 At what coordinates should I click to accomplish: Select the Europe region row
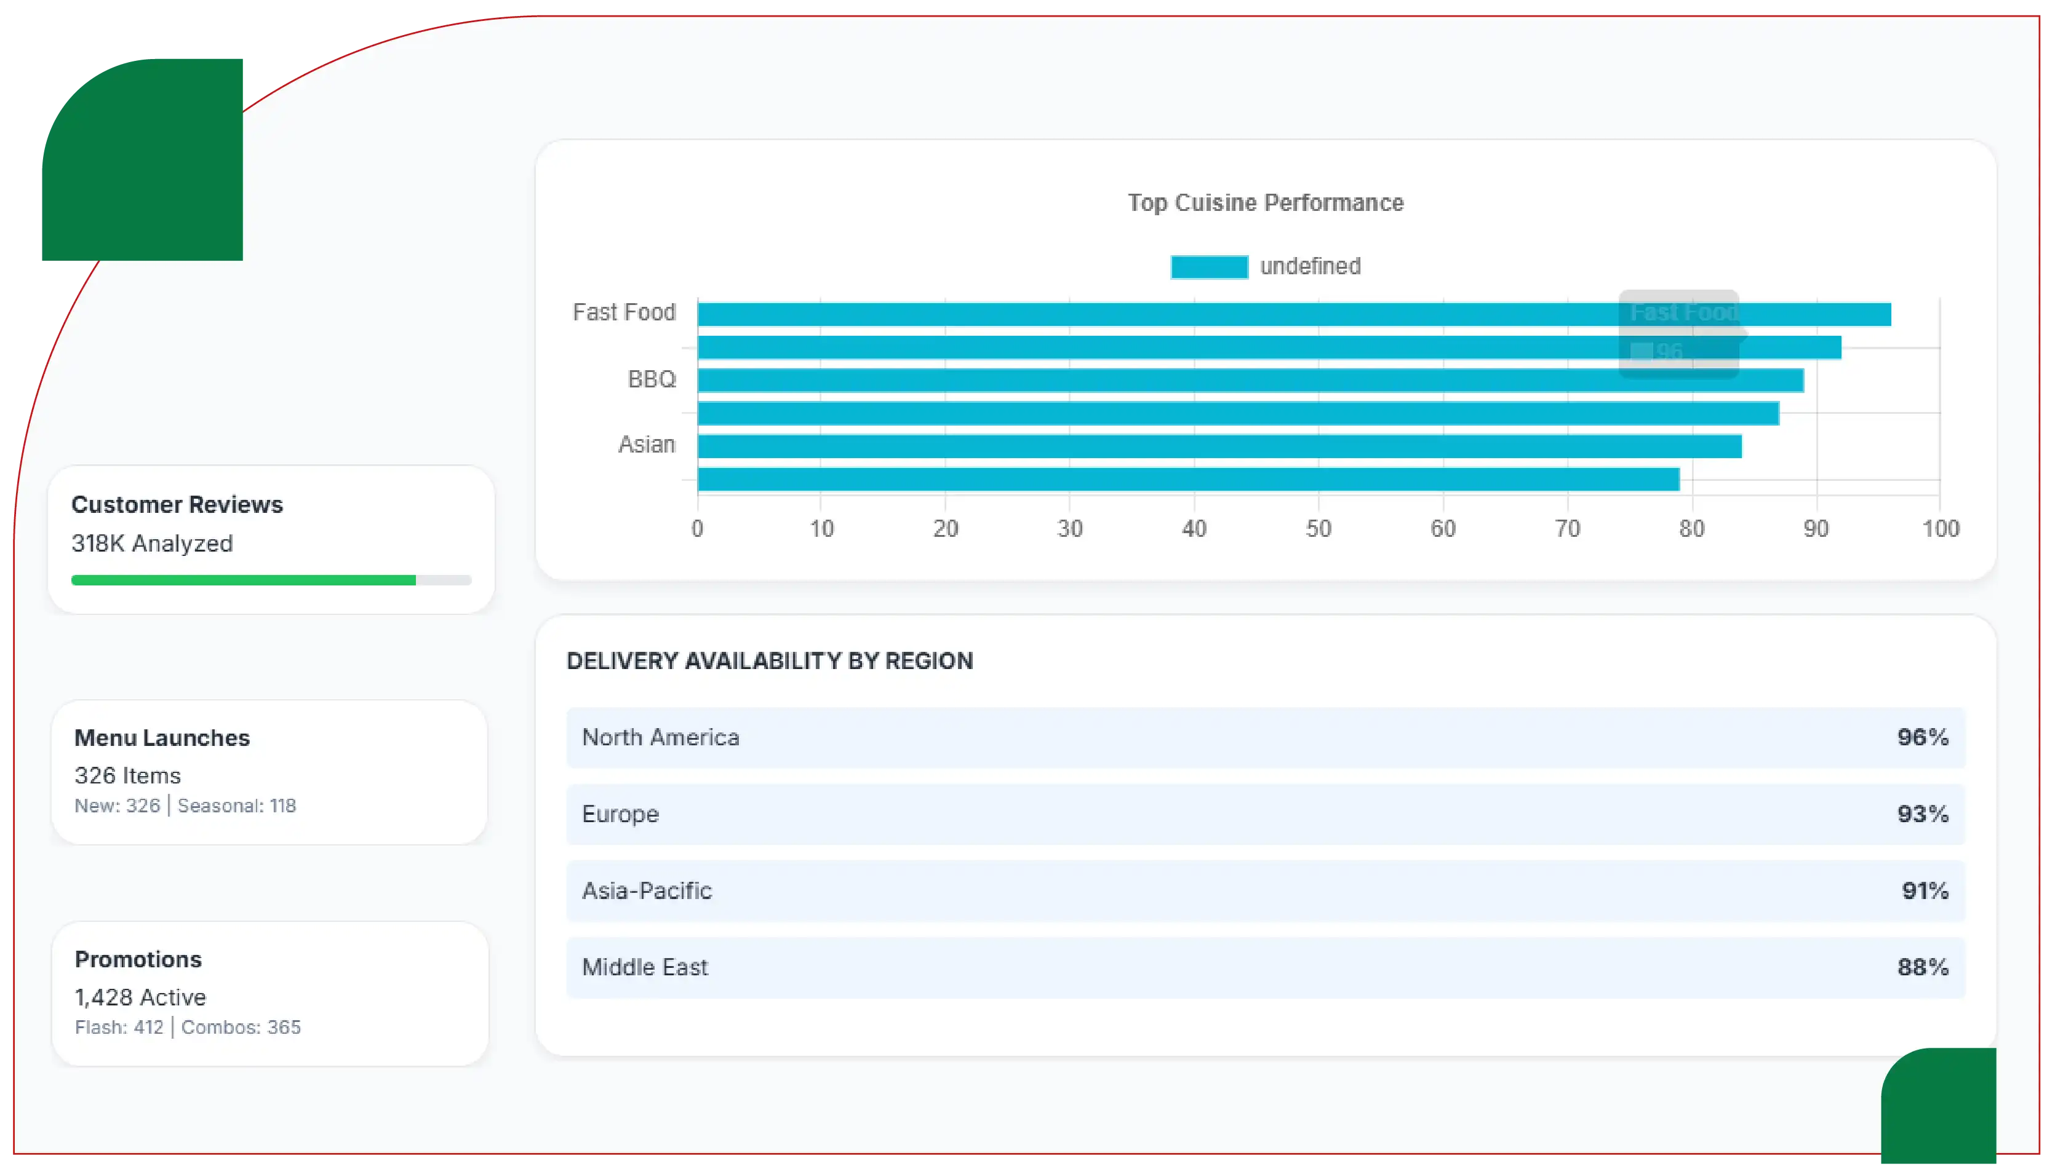[x=1266, y=814]
